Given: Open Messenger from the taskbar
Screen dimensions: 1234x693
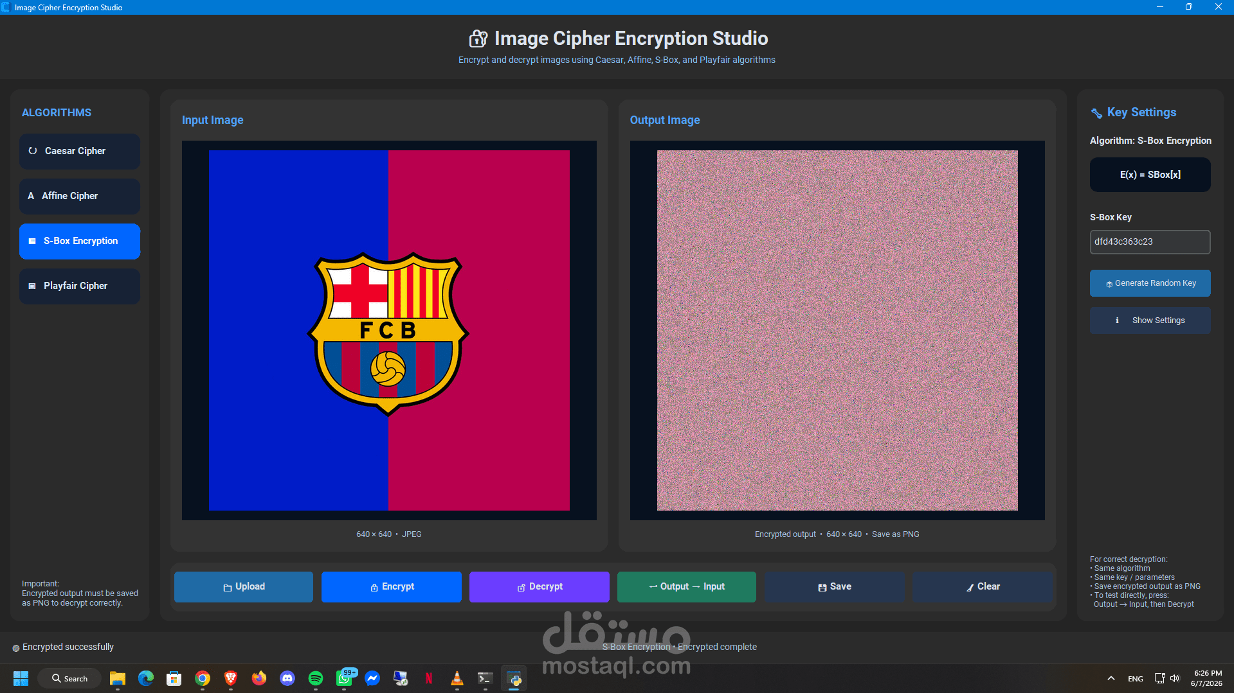Looking at the screenshot, I should point(372,678).
